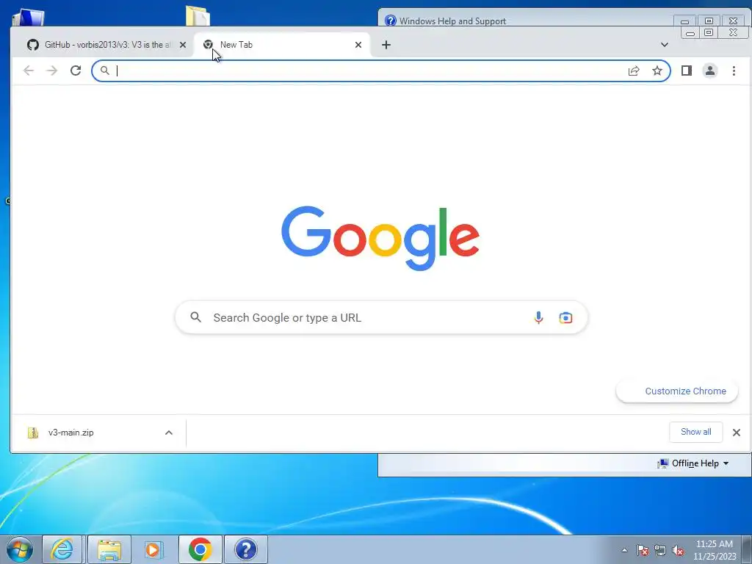
Task: Open downloaded v3-main.zip file
Action: [x=70, y=433]
